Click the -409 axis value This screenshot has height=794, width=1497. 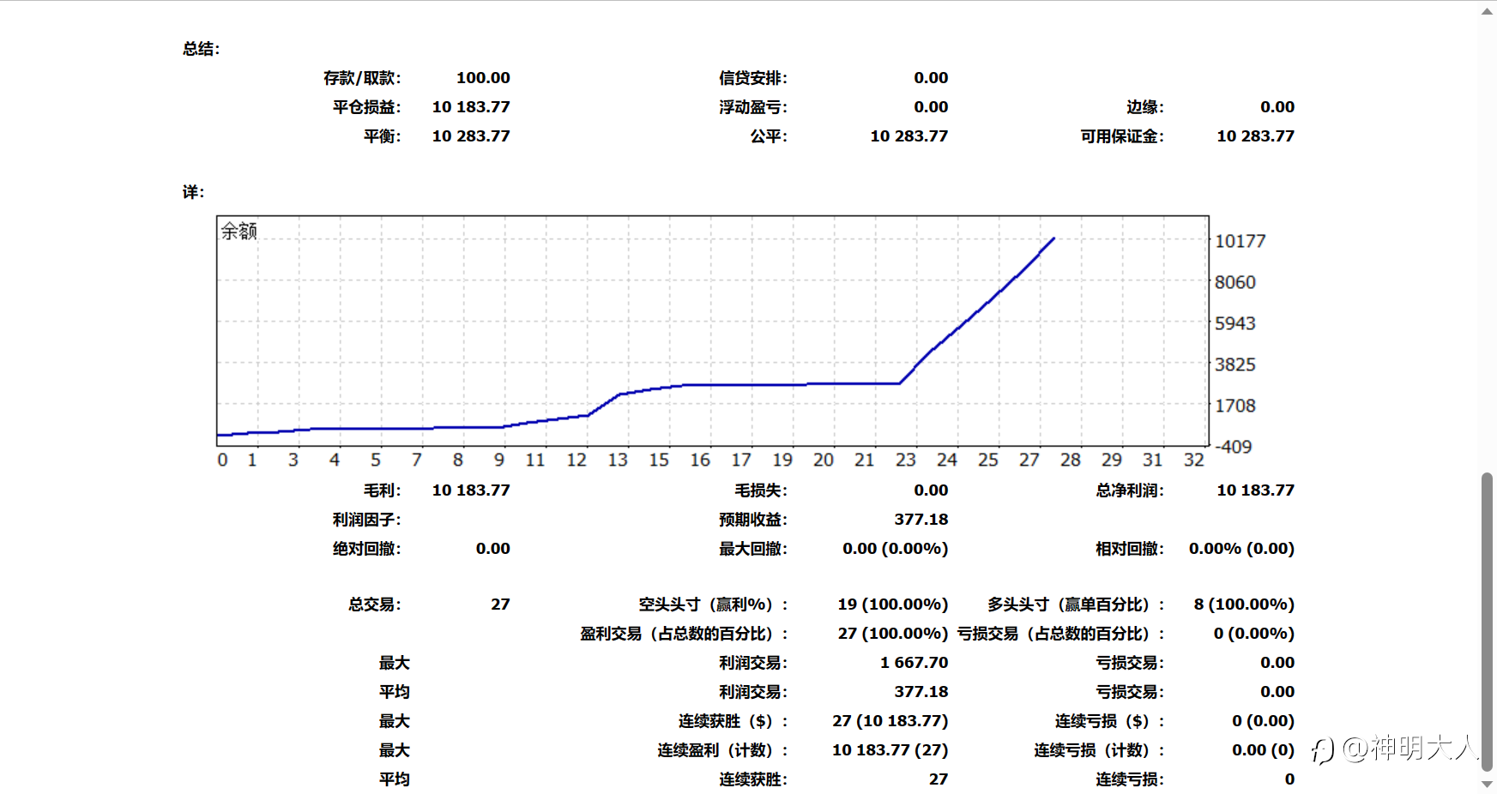[1234, 447]
